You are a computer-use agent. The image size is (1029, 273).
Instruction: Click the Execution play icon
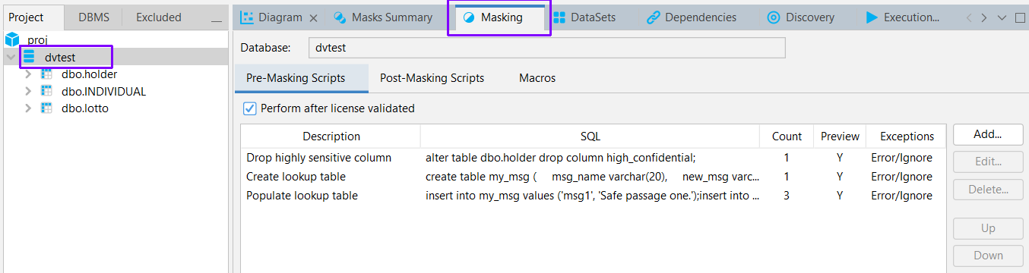pos(872,17)
